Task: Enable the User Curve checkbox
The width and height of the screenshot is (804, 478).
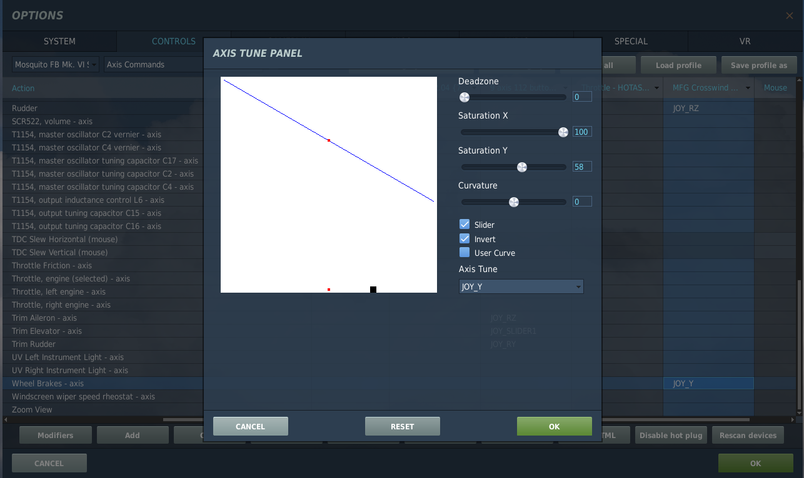Action: [465, 253]
